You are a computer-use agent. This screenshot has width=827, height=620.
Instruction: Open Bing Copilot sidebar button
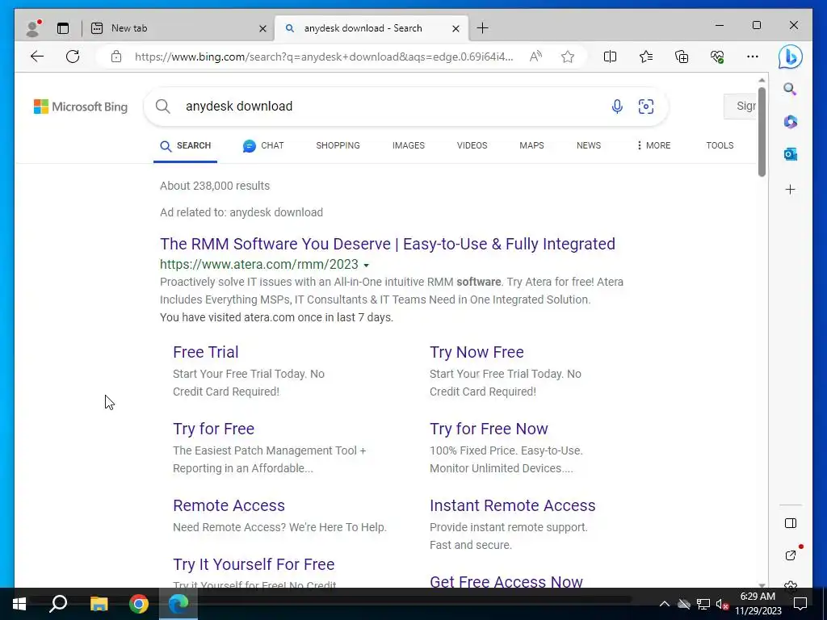(x=790, y=57)
